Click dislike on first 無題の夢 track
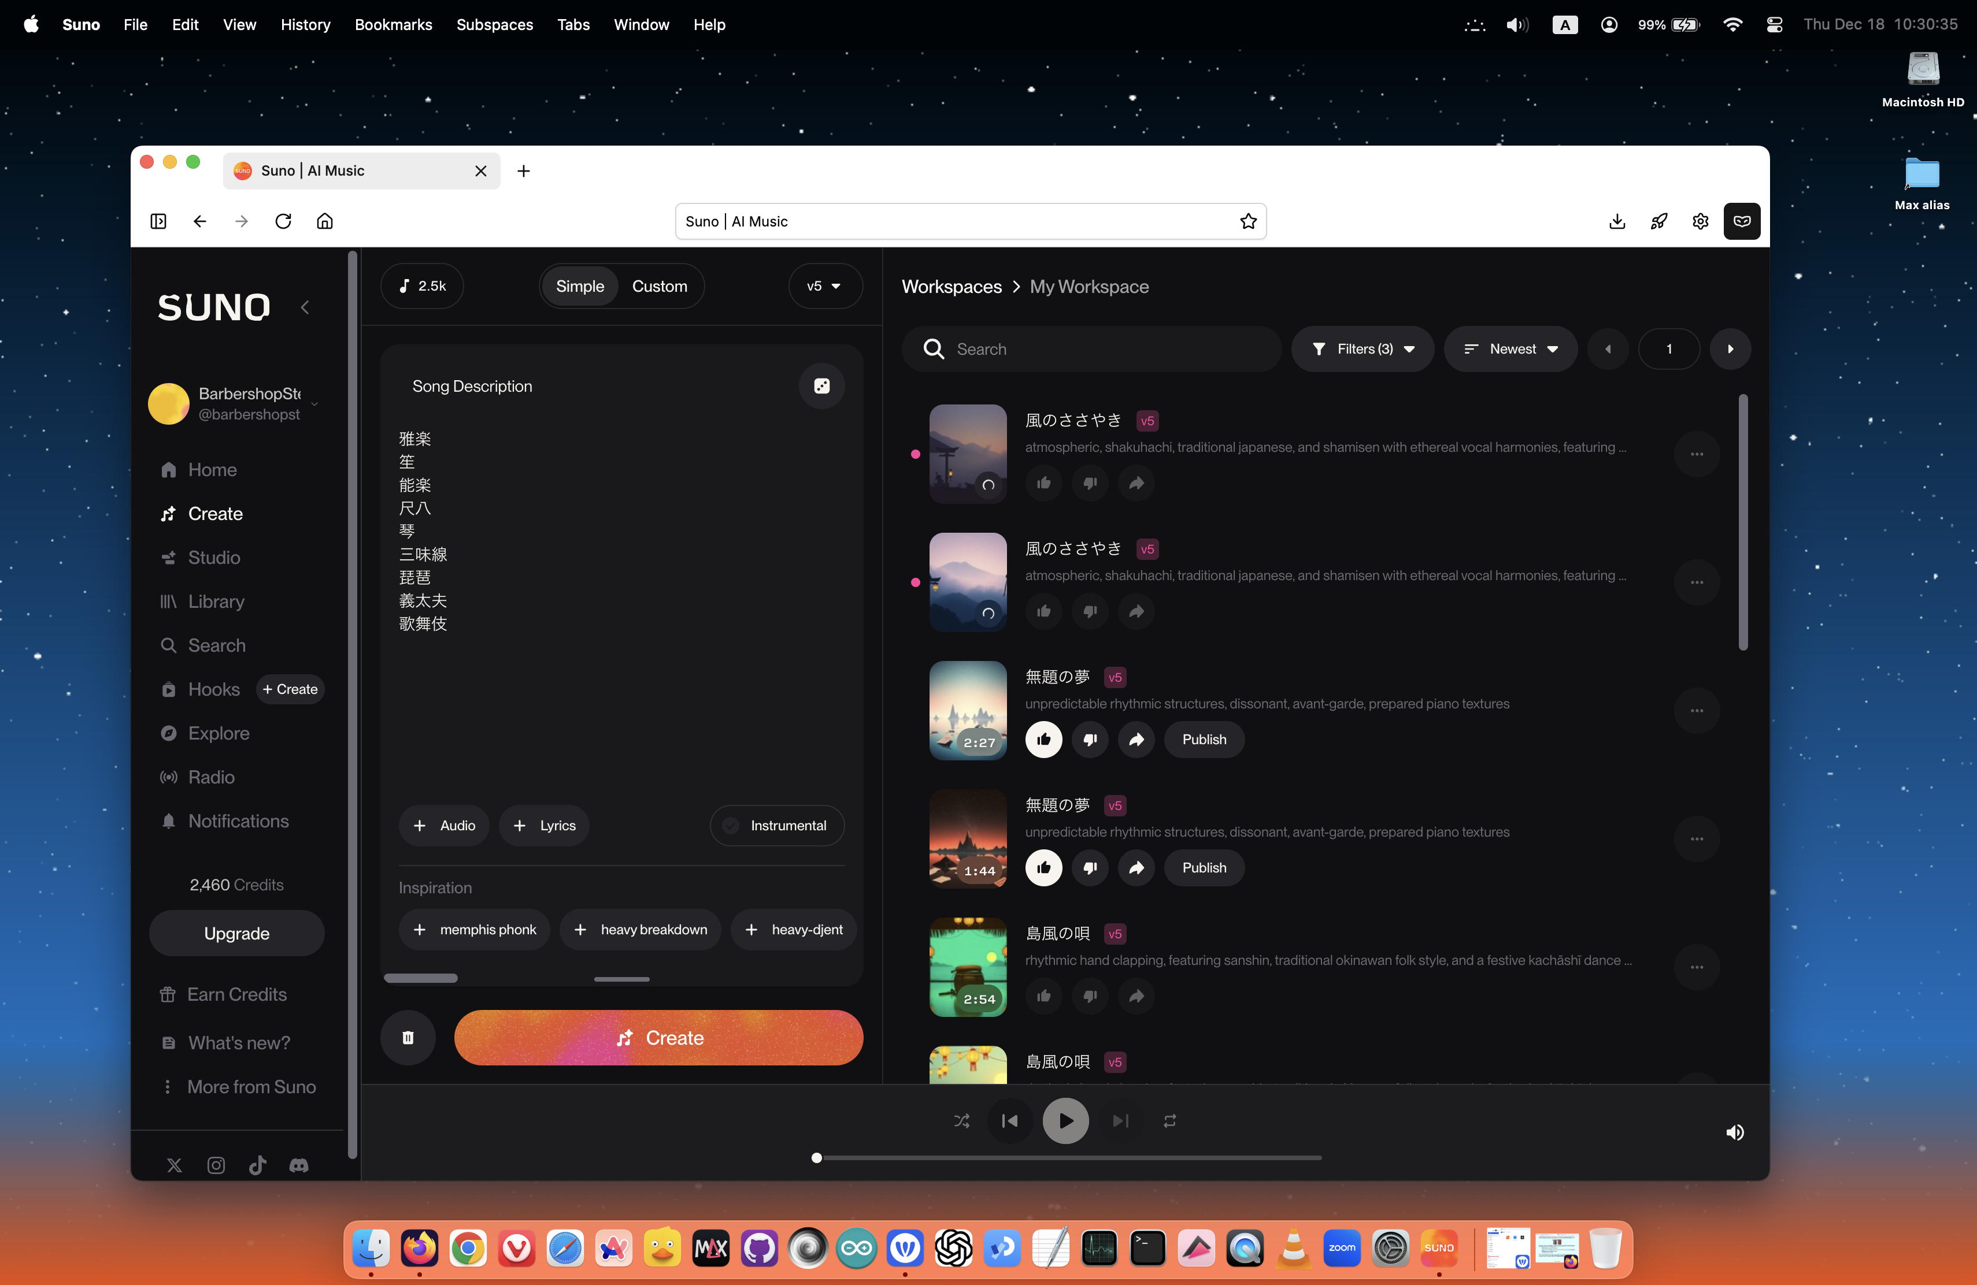The width and height of the screenshot is (1977, 1285). 1090,739
